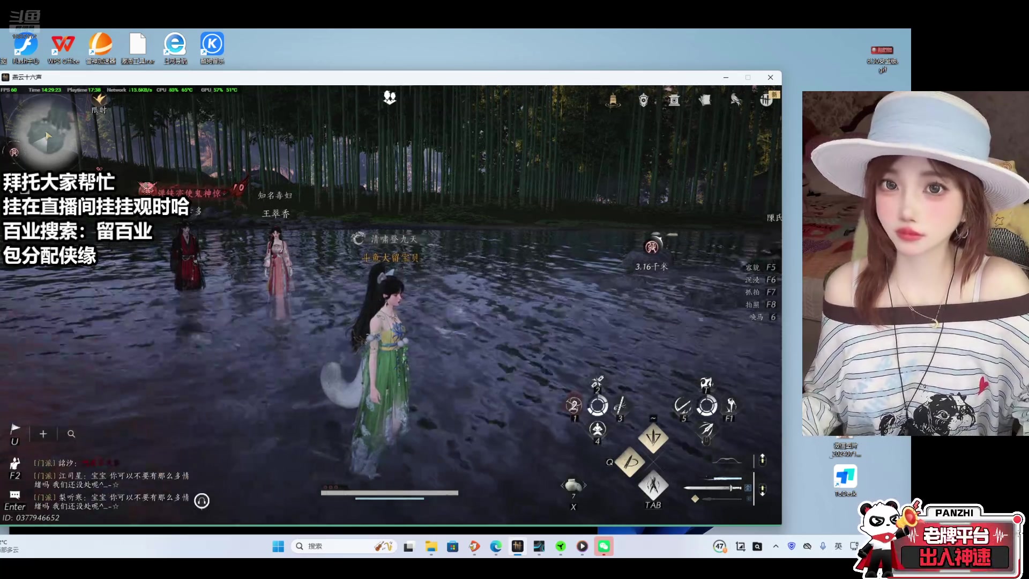Click the player ID 0377946652 text
The image size is (1029, 579).
pos(31,518)
